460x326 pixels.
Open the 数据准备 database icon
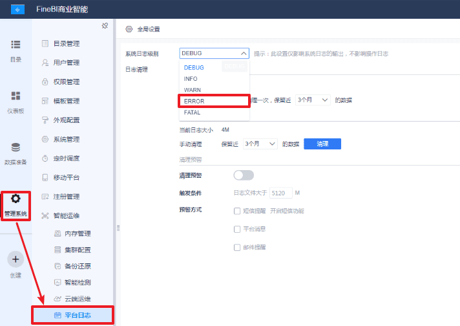pos(16,147)
